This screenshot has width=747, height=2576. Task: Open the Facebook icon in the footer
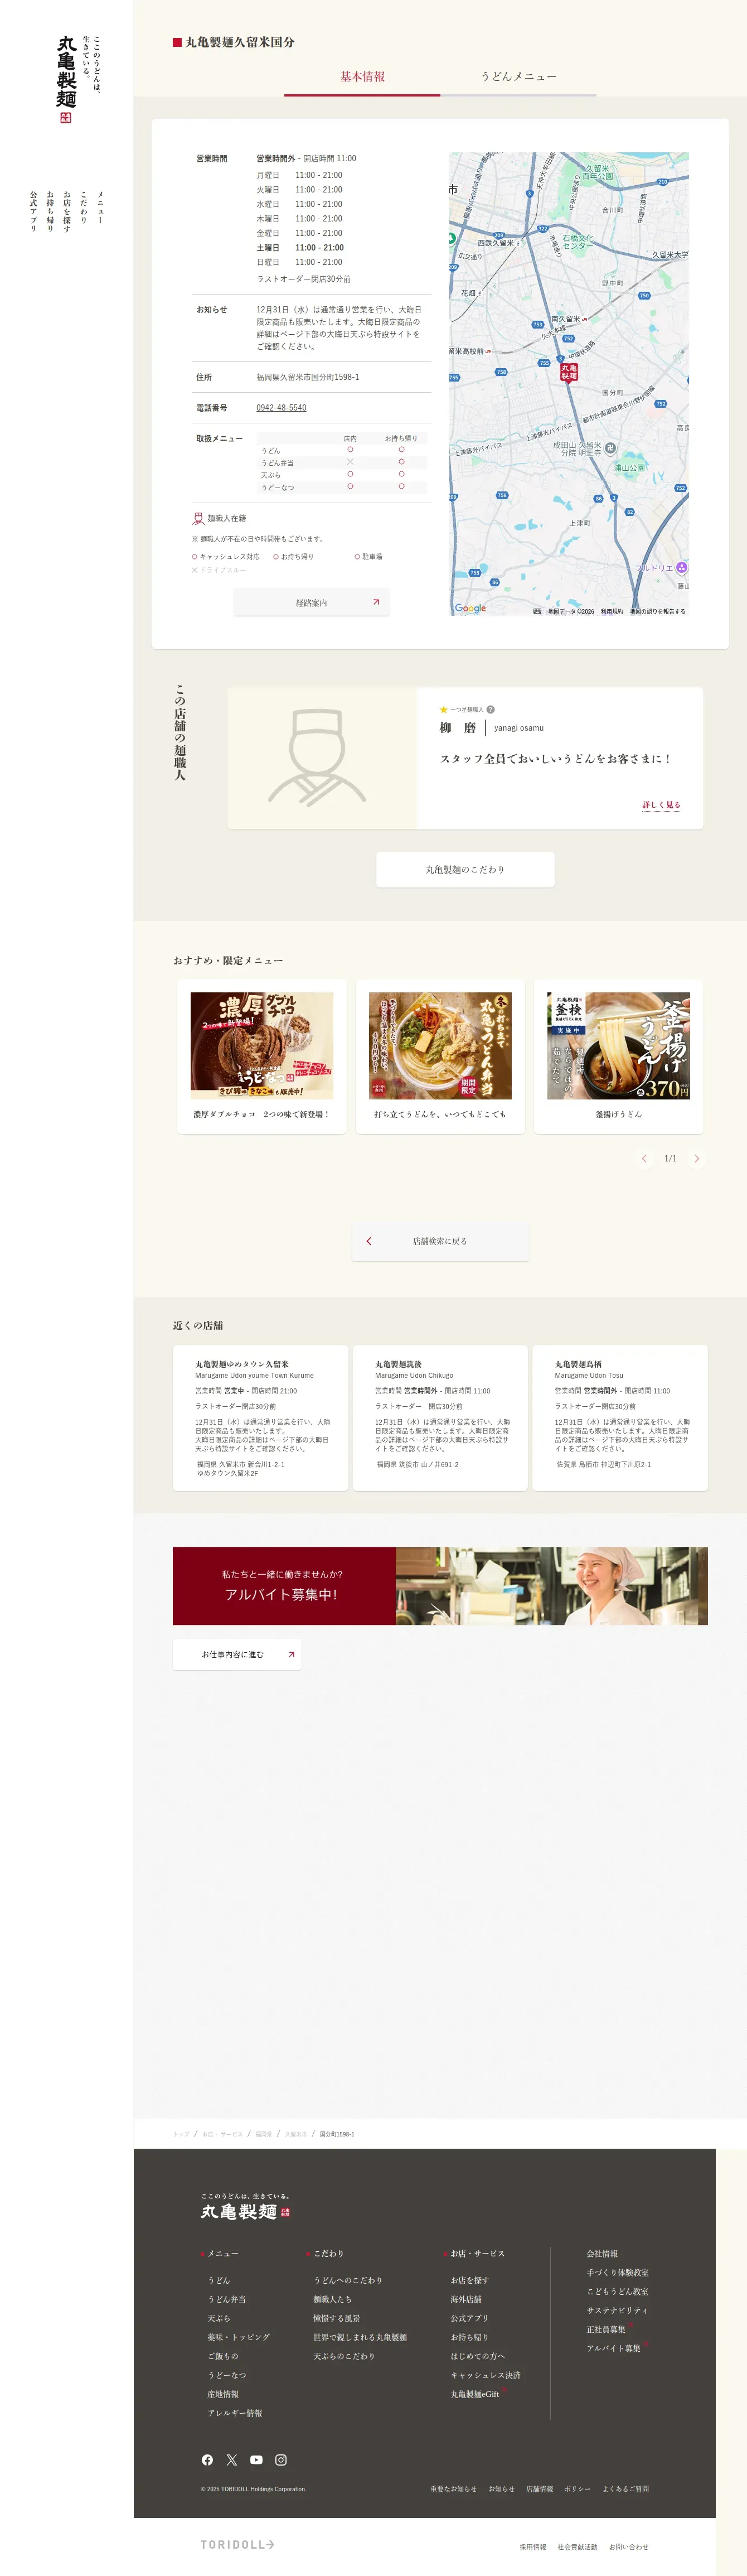pos(207,2460)
